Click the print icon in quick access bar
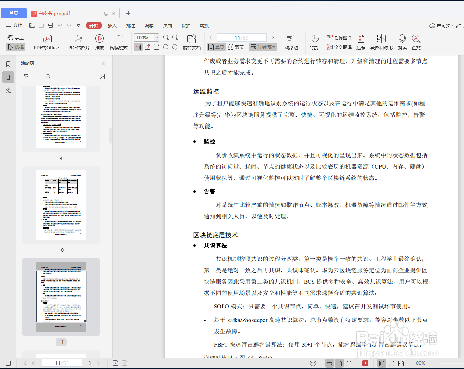This screenshot has height=369, width=464. pos(51,25)
